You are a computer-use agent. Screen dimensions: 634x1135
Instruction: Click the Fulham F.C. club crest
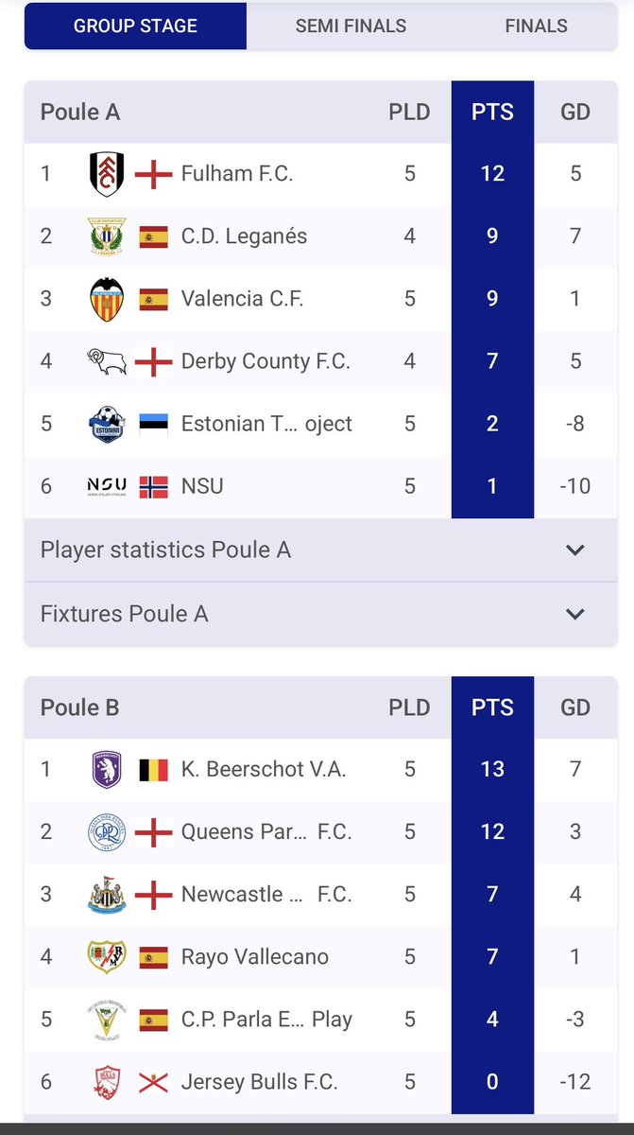pos(107,174)
